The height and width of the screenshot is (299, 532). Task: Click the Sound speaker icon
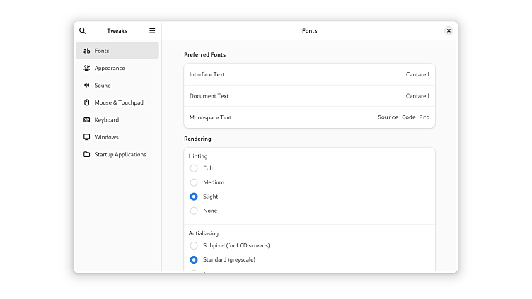86,86
